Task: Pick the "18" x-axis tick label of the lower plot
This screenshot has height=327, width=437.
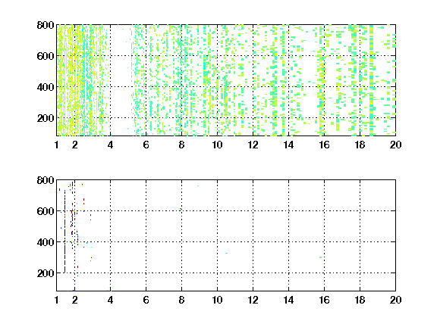Action: (x=360, y=300)
